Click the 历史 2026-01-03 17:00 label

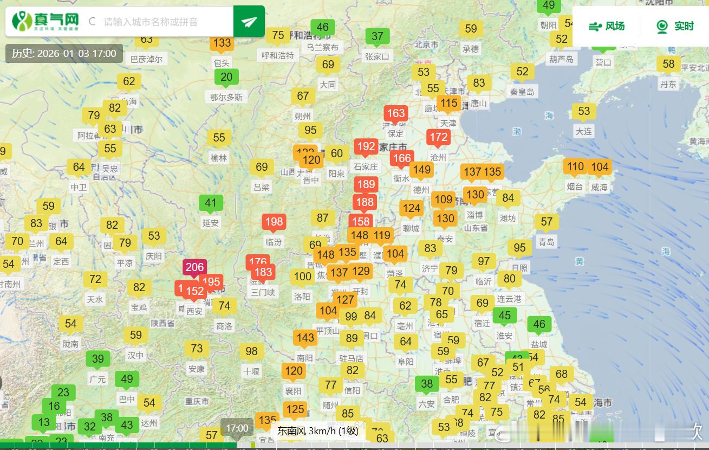click(x=64, y=53)
